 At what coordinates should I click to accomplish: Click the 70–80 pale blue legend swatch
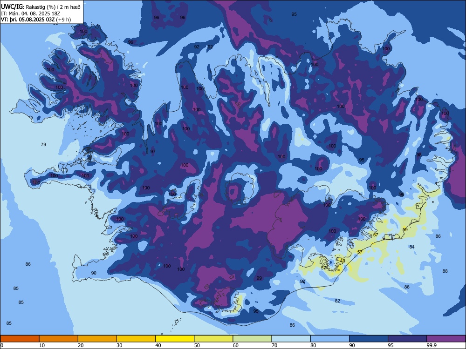pos(291,339)
